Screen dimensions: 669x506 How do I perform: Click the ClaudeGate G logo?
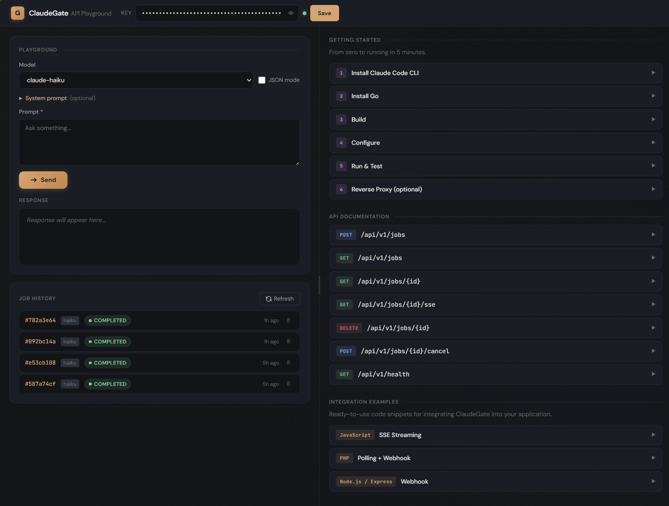(17, 13)
